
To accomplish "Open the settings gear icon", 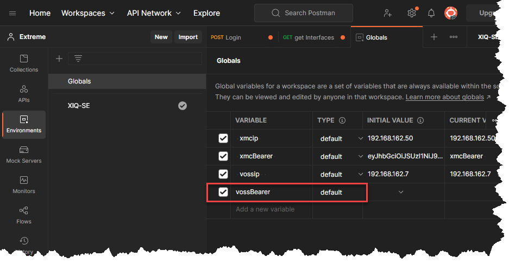I will tap(412, 13).
